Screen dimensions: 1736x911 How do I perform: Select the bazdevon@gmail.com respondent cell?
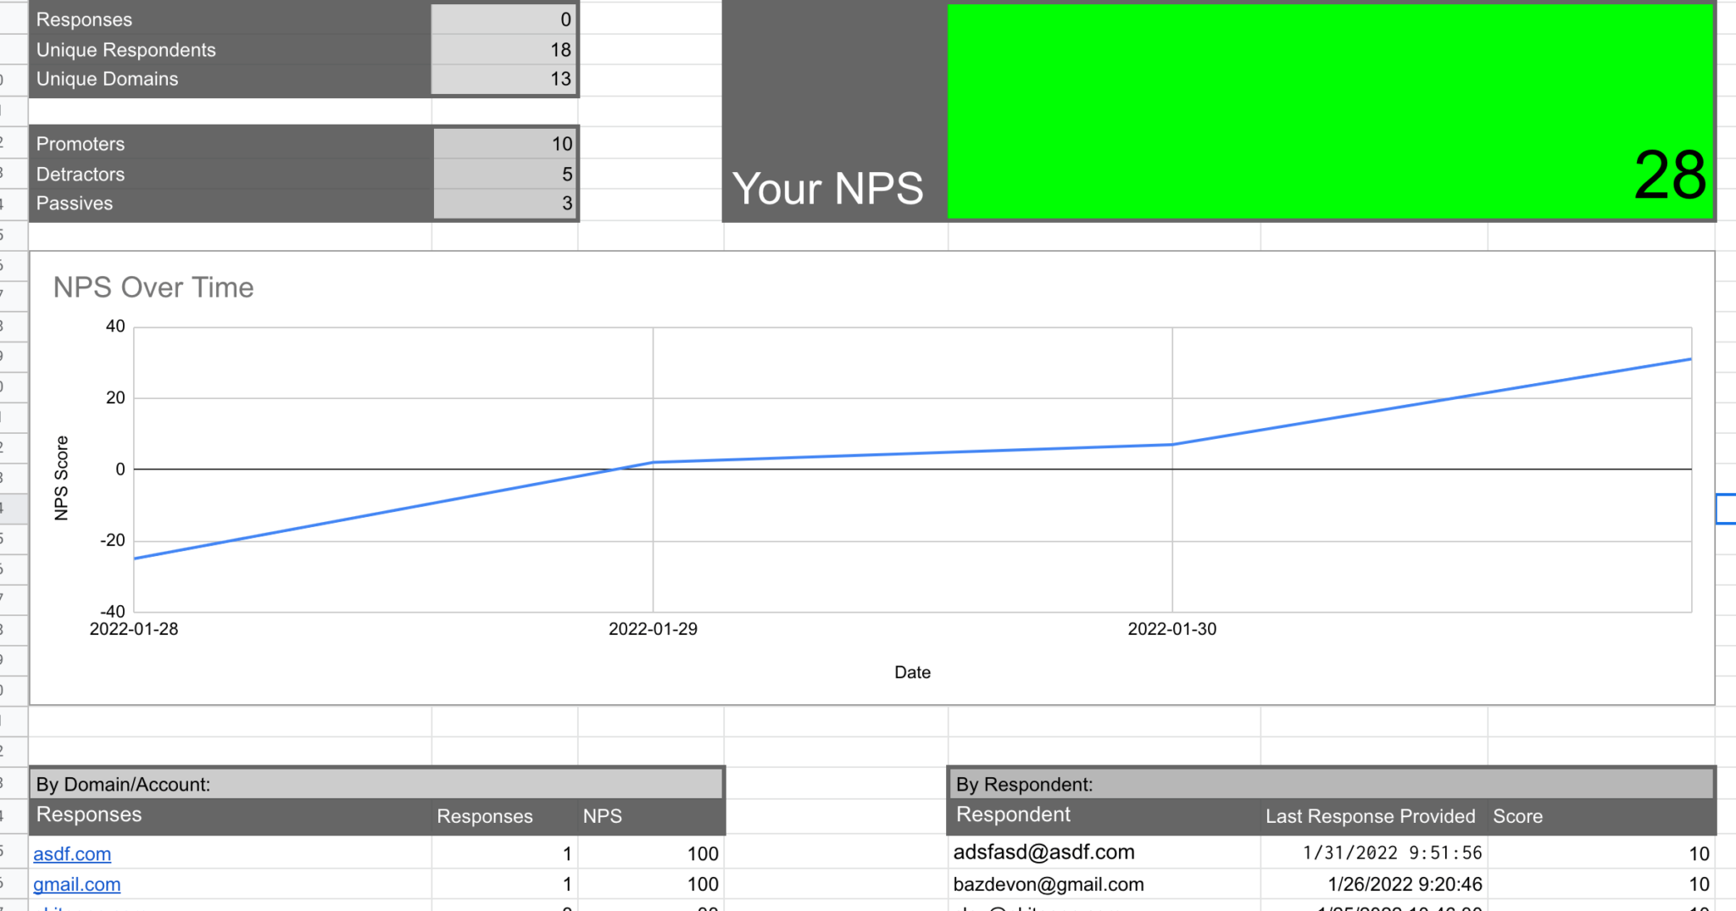click(x=1050, y=884)
